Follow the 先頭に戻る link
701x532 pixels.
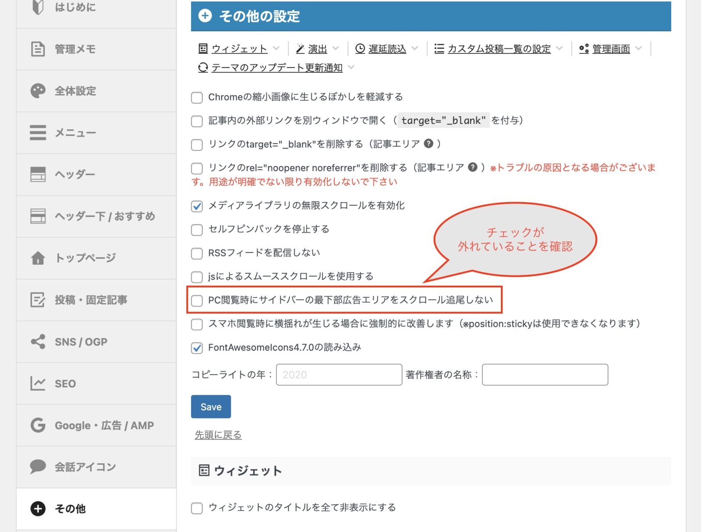point(218,435)
